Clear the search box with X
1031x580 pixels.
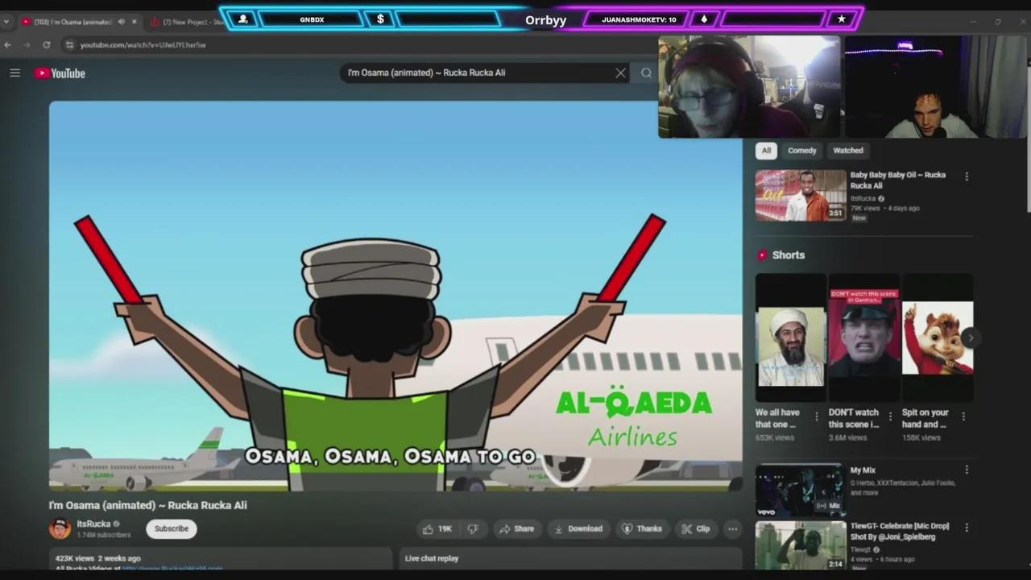click(620, 72)
